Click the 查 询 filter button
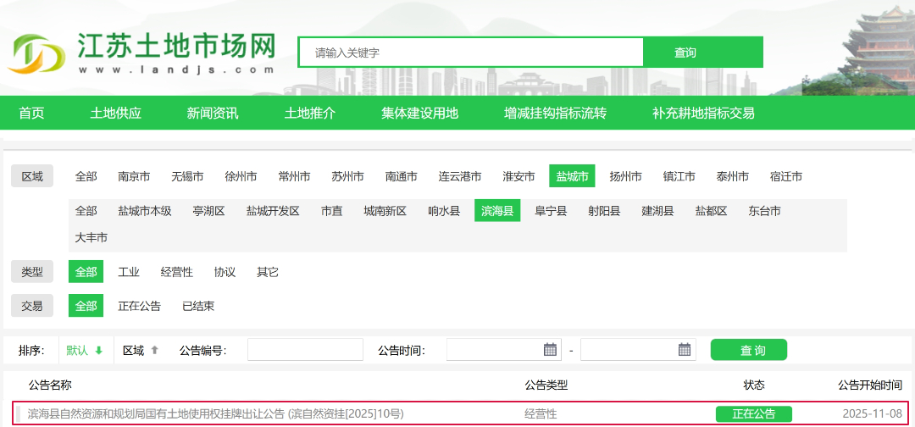915x427 pixels. [x=748, y=350]
